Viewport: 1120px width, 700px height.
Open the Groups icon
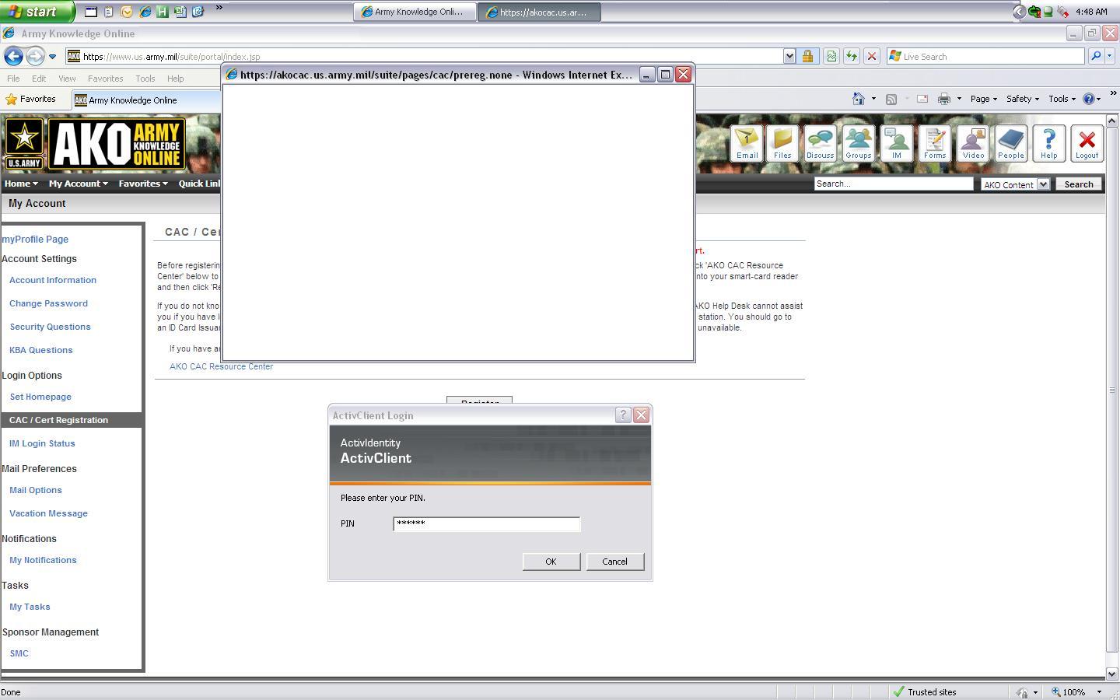tap(858, 143)
